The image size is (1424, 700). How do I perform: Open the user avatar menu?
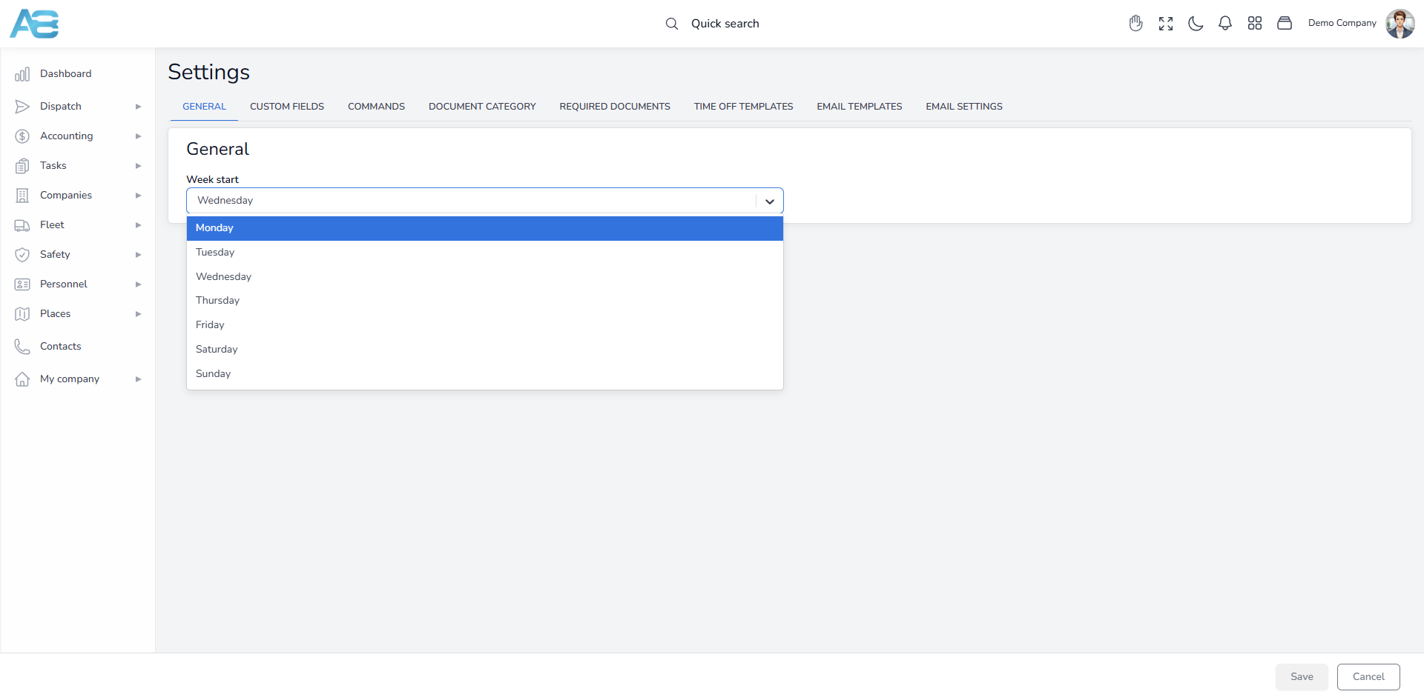pyautogui.click(x=1400, y=24)
